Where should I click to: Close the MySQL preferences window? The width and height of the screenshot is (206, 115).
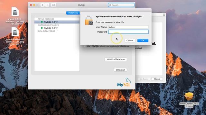tap(31, 5)
